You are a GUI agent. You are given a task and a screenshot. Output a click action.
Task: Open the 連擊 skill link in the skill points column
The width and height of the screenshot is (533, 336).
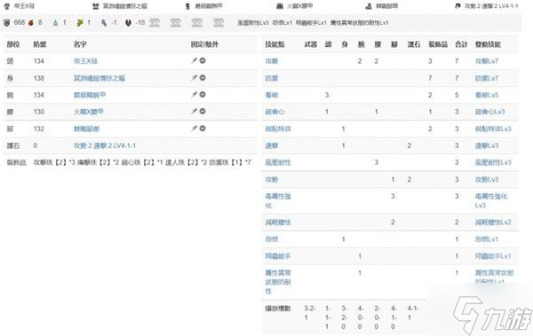[272, 145]
